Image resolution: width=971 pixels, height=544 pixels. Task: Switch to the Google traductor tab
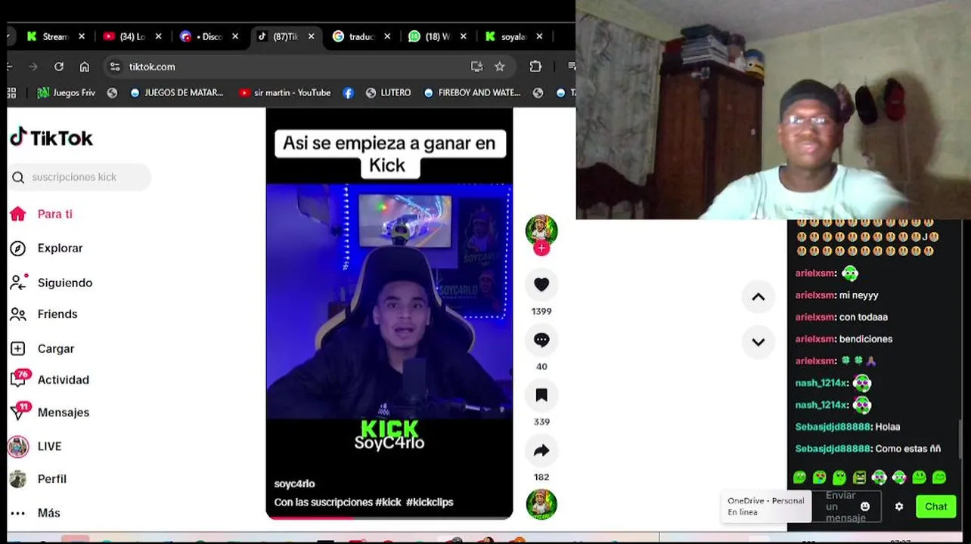click(x=361, y=36)
